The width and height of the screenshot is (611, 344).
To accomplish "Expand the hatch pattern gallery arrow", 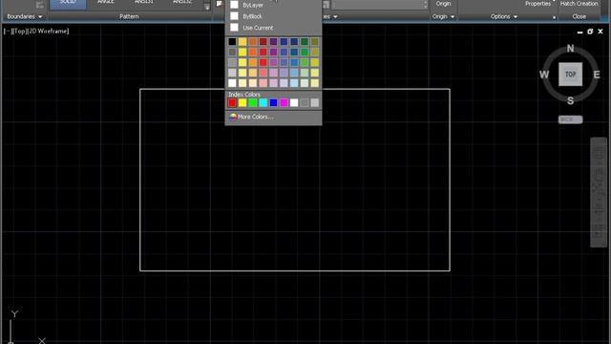I will (207, 7).
